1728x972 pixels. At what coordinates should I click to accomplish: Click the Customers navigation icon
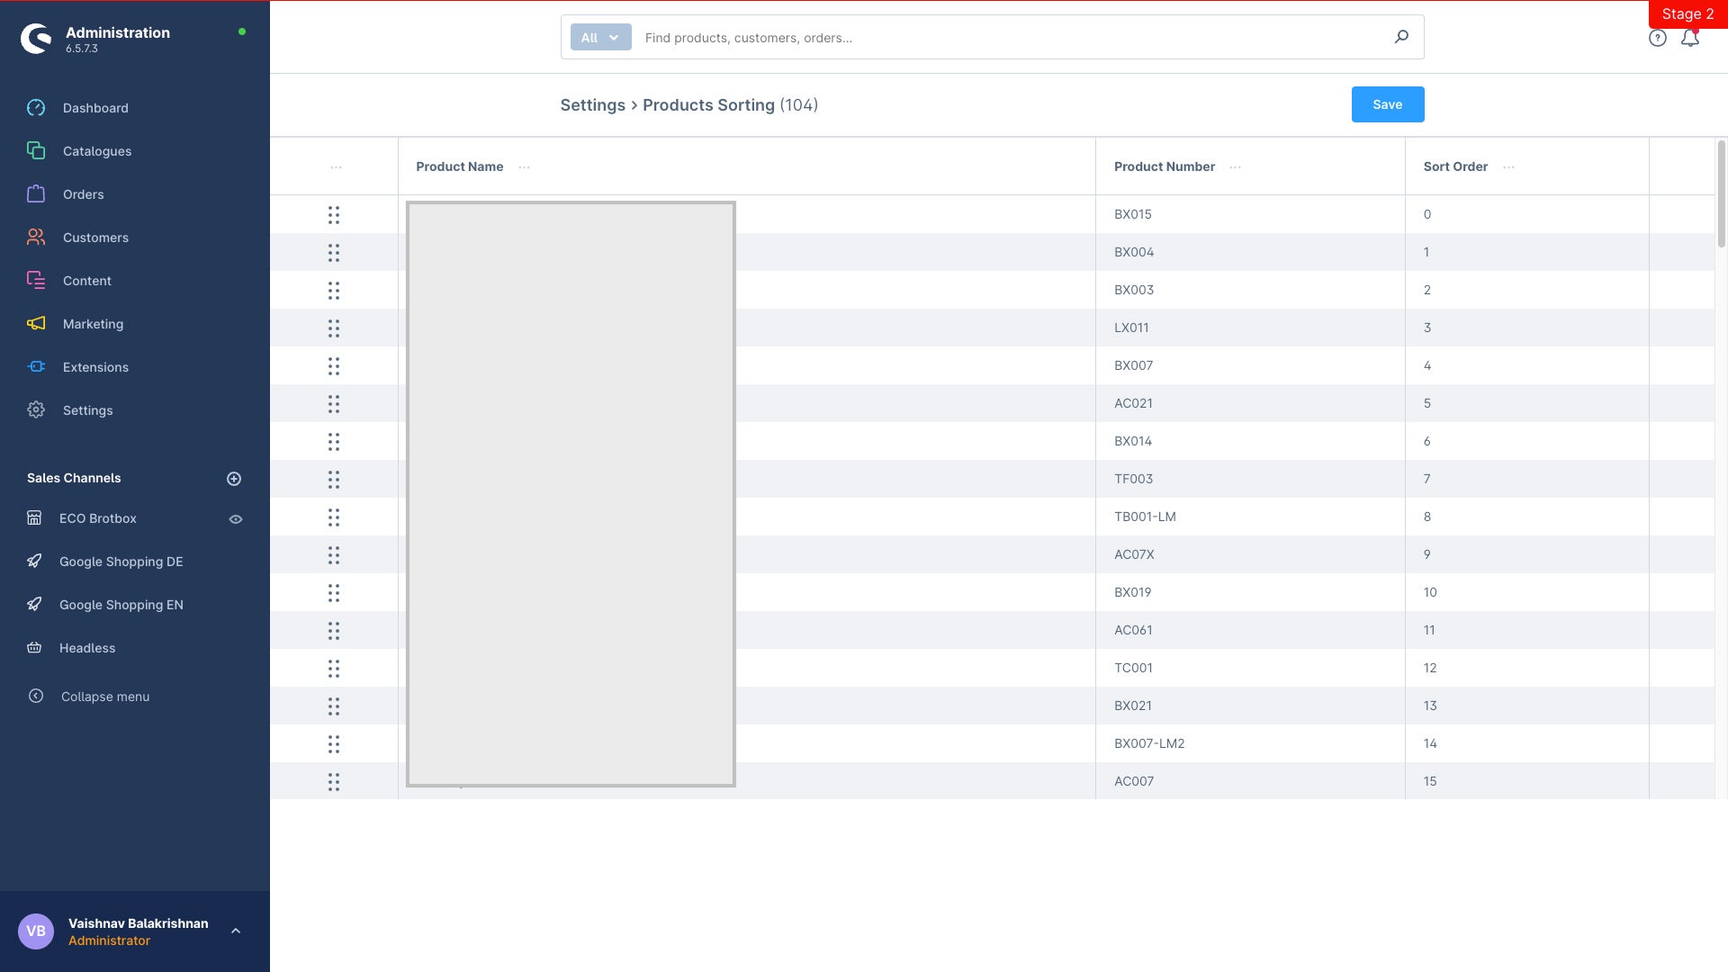(34, 238)
